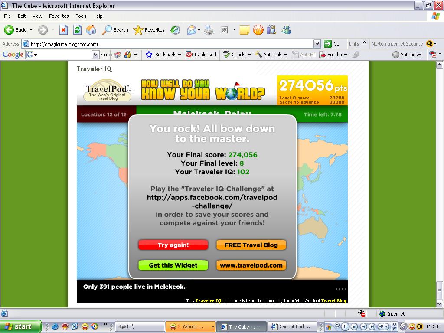The width and height of the screenshot is (444, 333).
Task: Stop playback in the taskbar media player
Action: [354, 326]
